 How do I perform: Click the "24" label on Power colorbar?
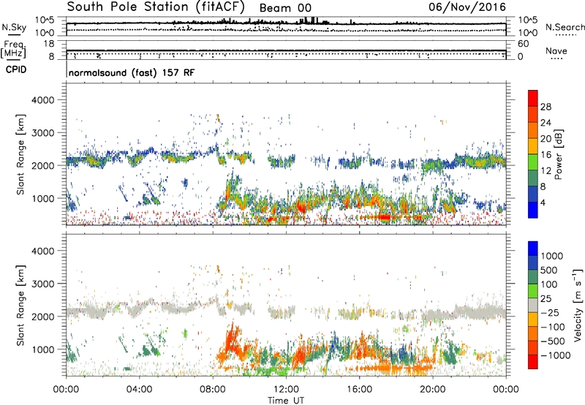(x=546, y=123)
